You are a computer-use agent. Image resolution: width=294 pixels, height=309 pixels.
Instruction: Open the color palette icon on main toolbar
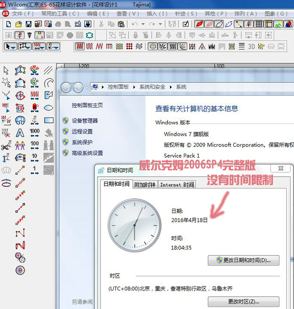(289, 24)
